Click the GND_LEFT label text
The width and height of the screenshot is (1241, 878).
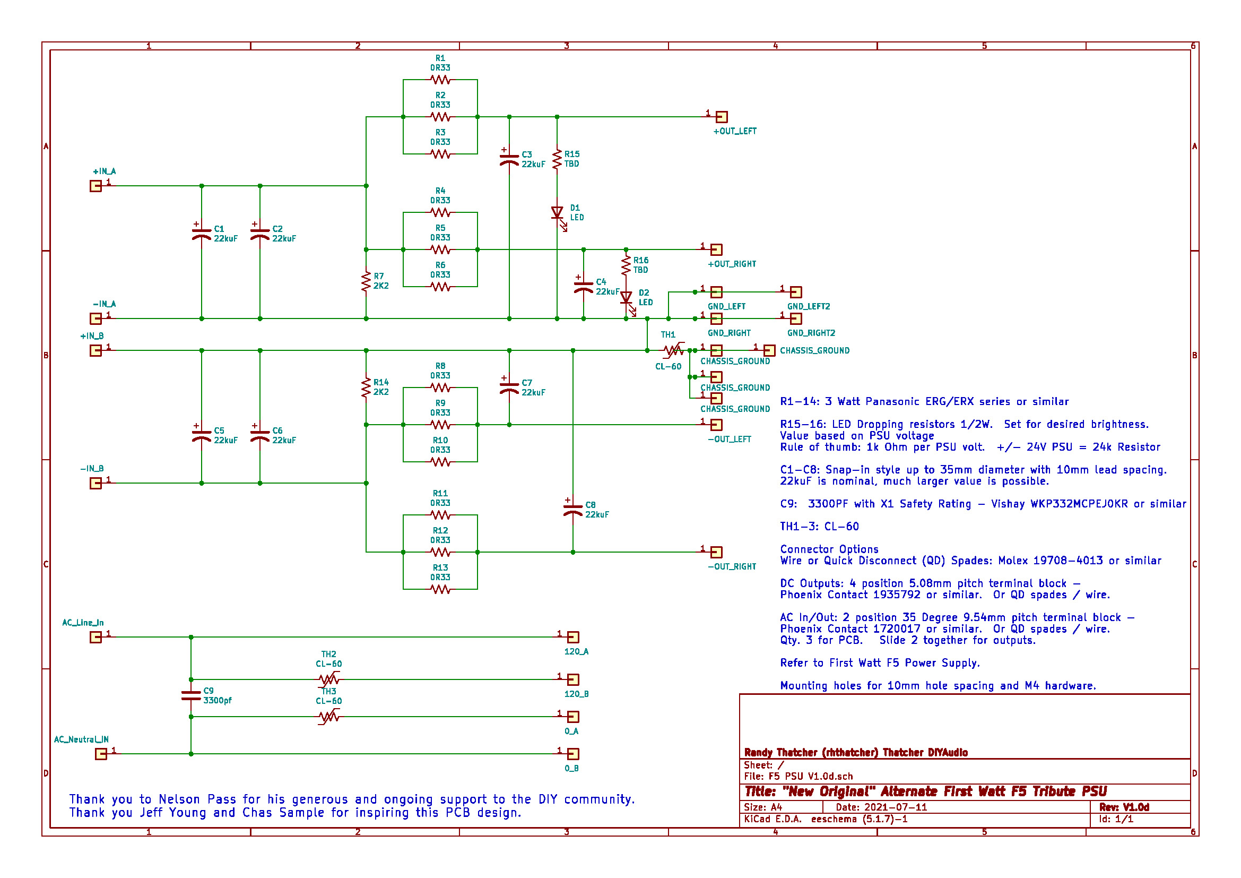click(726, 306)
